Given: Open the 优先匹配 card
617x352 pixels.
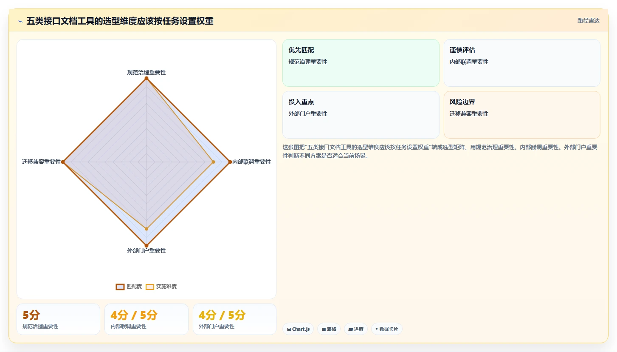Looking at the screenshot, I should coord(361,63).
